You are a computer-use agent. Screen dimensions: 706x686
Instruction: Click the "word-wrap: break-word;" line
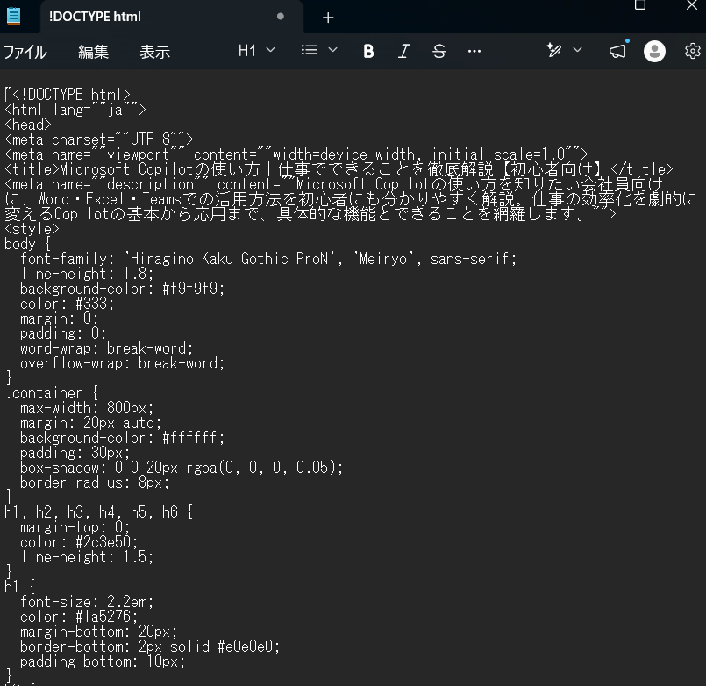(x=106, y=348)
